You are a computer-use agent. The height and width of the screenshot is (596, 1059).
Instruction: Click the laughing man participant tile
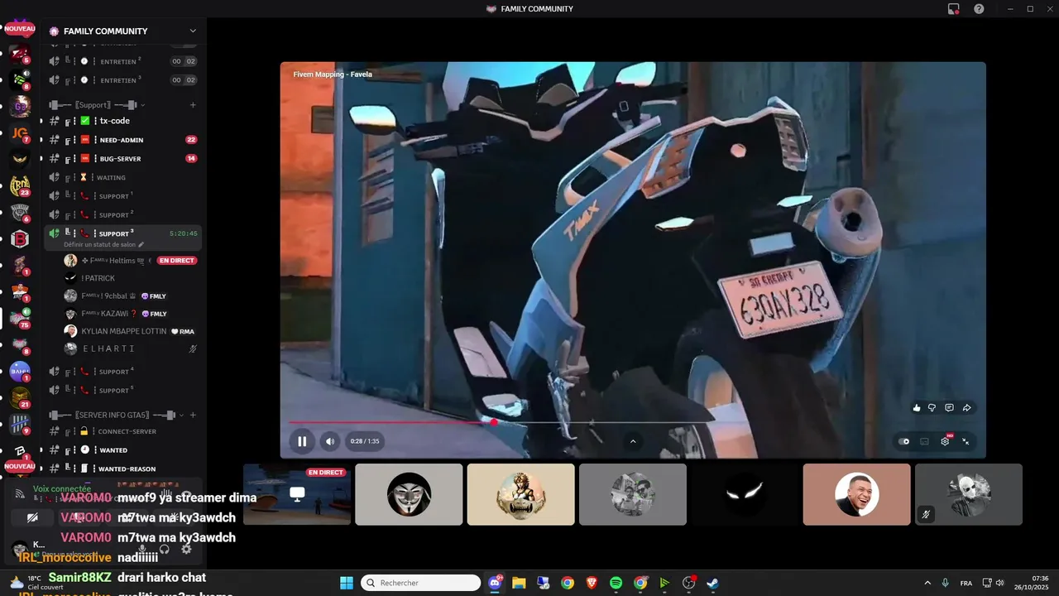(x=856, y=494)
